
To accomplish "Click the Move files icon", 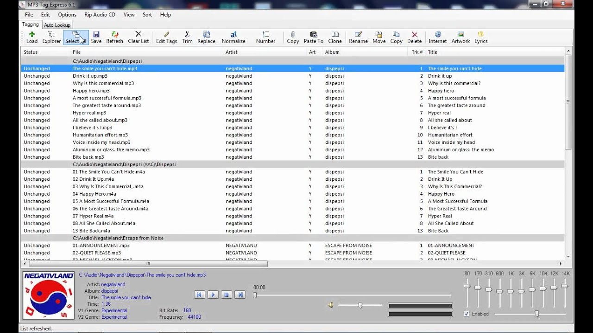I will point(379,37).
